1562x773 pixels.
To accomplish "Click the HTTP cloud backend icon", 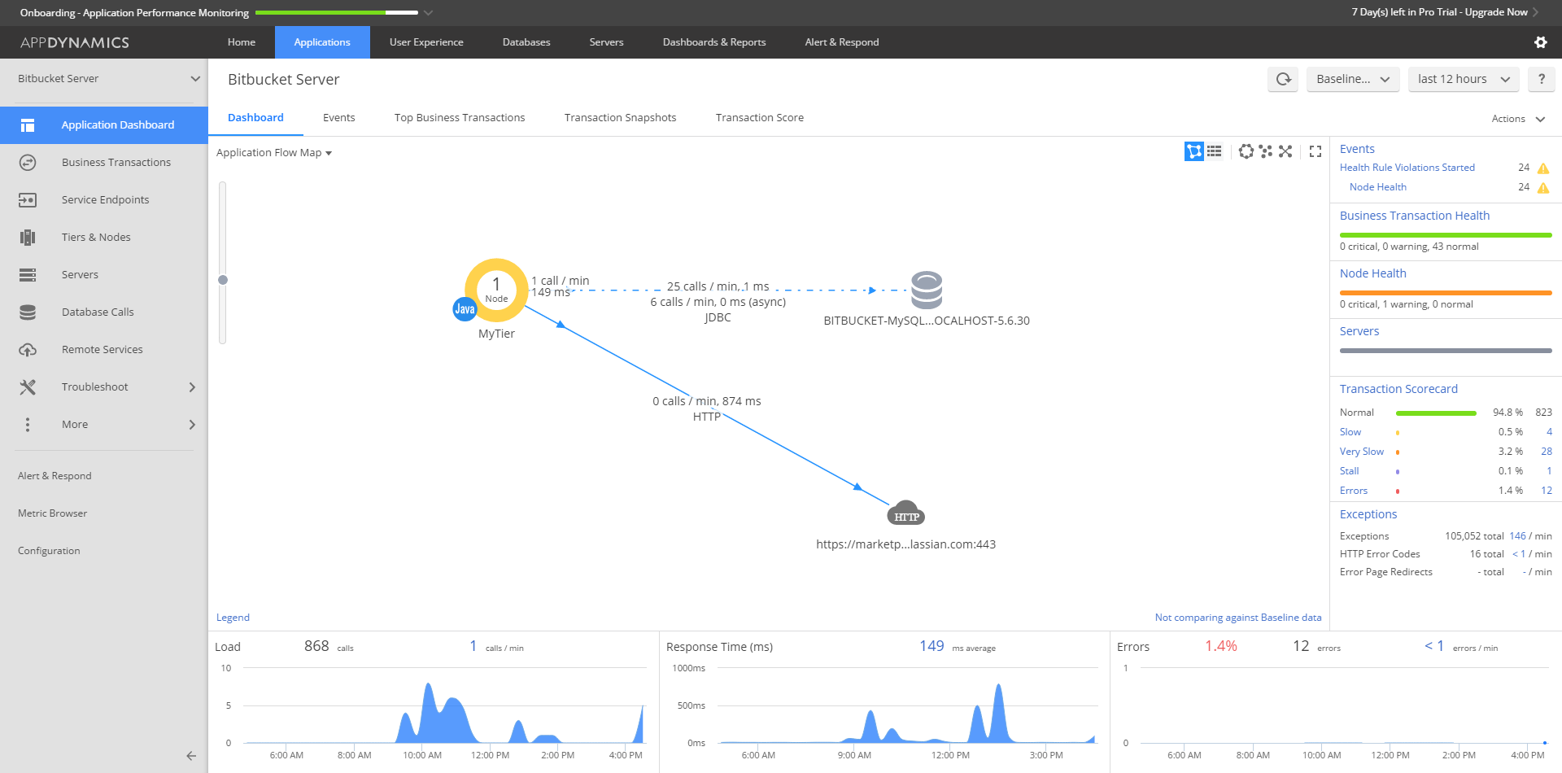I will pyautogui.click(x=905, y=513).
